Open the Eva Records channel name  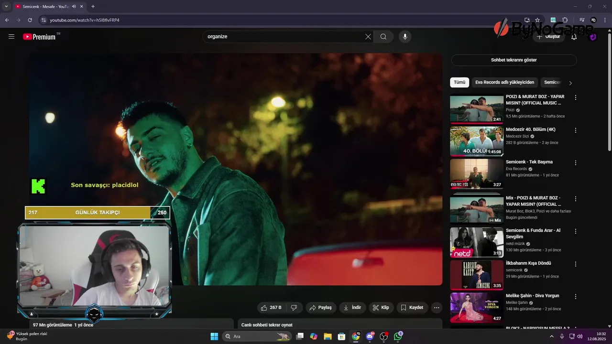pos(516,169)
